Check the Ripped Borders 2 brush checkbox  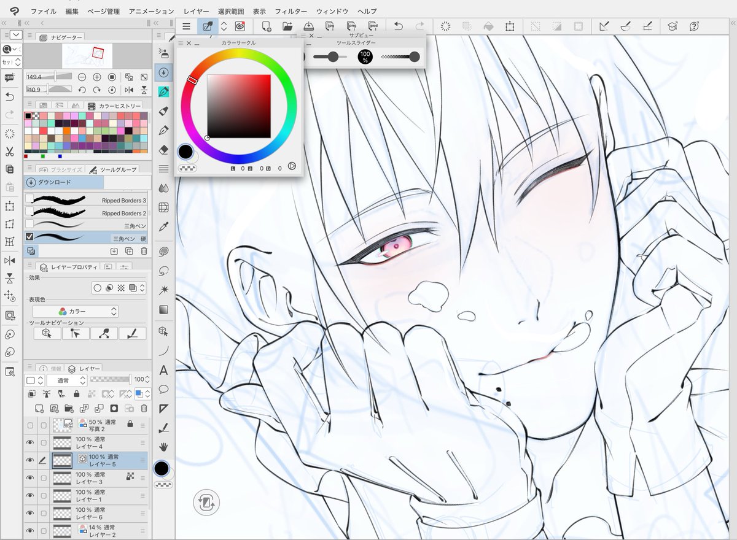pyautogui.click(x=29, y=212)
